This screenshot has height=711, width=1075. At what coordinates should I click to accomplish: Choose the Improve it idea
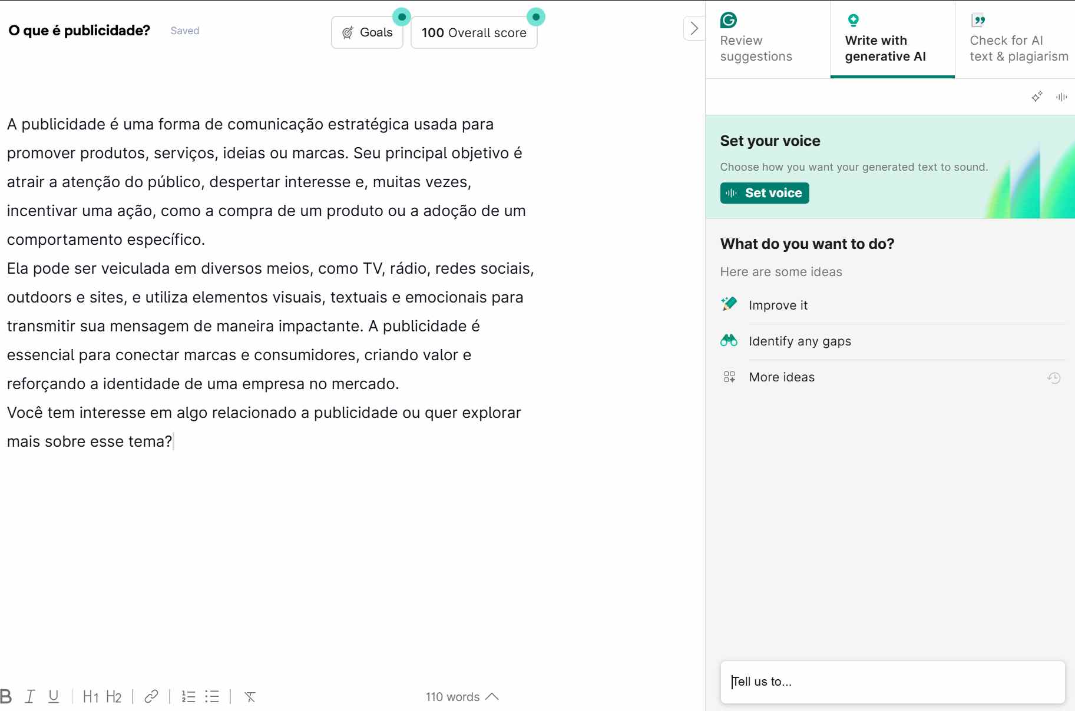click(x=892, y=305)
